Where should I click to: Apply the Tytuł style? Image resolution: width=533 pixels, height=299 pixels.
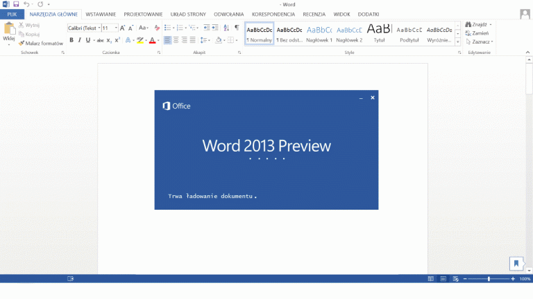(380, 34)
